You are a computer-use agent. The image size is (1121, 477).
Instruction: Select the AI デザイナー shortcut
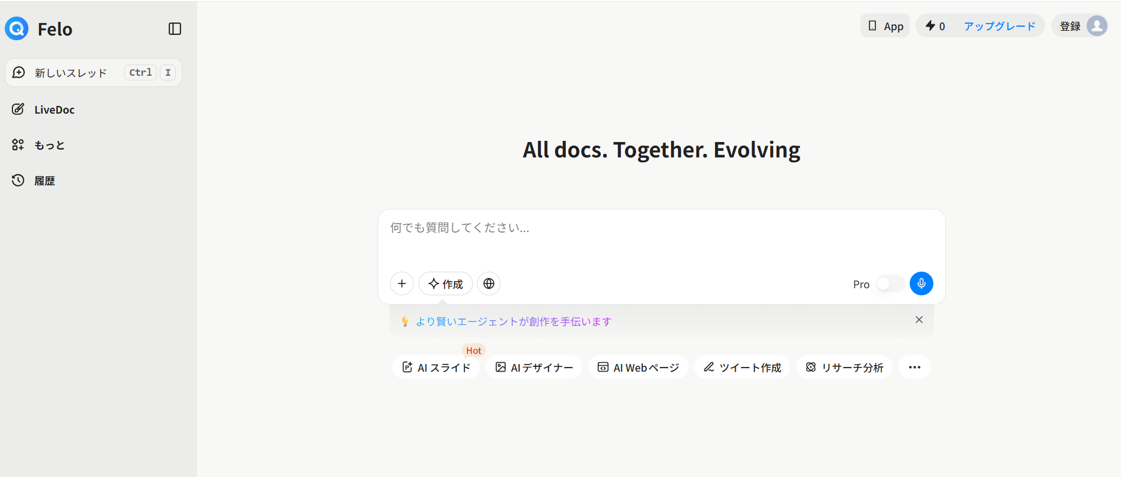[534, 368]
